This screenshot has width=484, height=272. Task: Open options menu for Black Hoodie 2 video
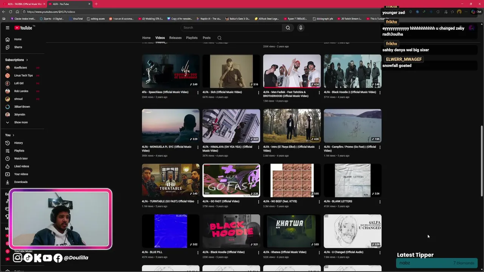[380, 93]
